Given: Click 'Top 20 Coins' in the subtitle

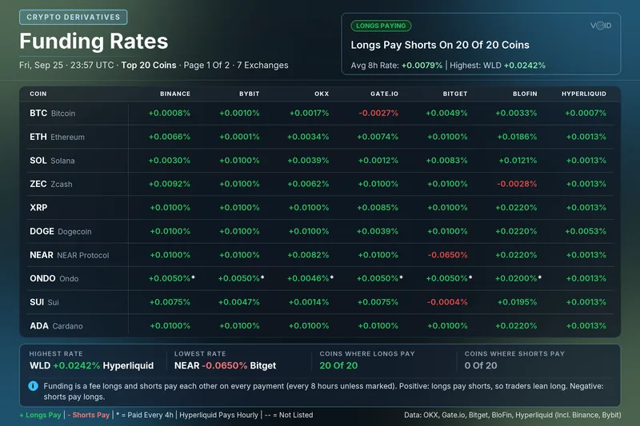Looking at the screenshot, I should (149, 66).
